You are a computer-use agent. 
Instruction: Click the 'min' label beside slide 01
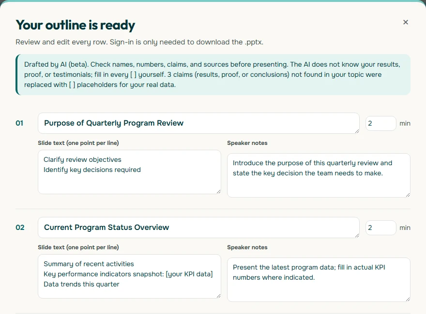point(405,123)
